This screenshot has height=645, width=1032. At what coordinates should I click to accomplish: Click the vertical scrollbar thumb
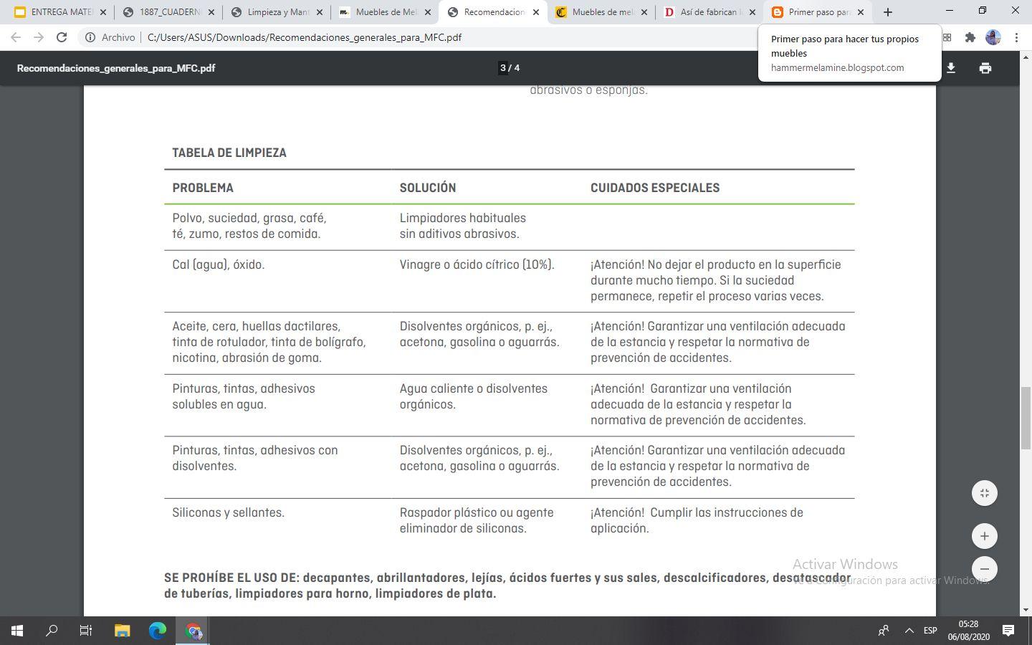1026,418
